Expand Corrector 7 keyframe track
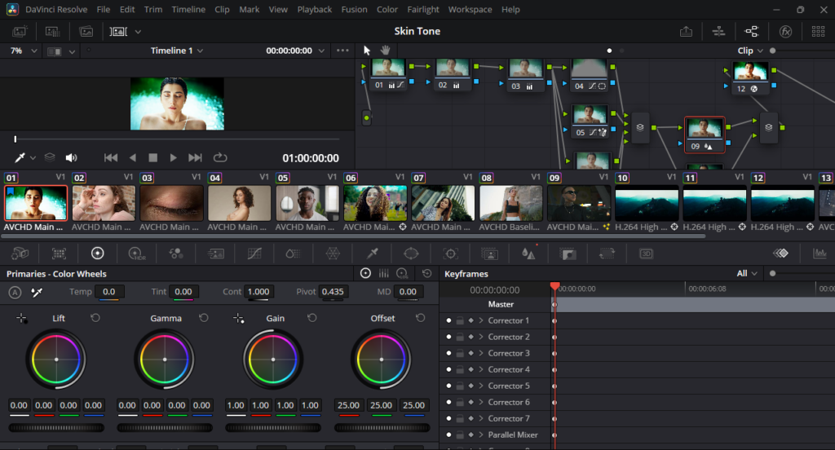Viewport: 835px width, 450px height. tap(481, 418)
